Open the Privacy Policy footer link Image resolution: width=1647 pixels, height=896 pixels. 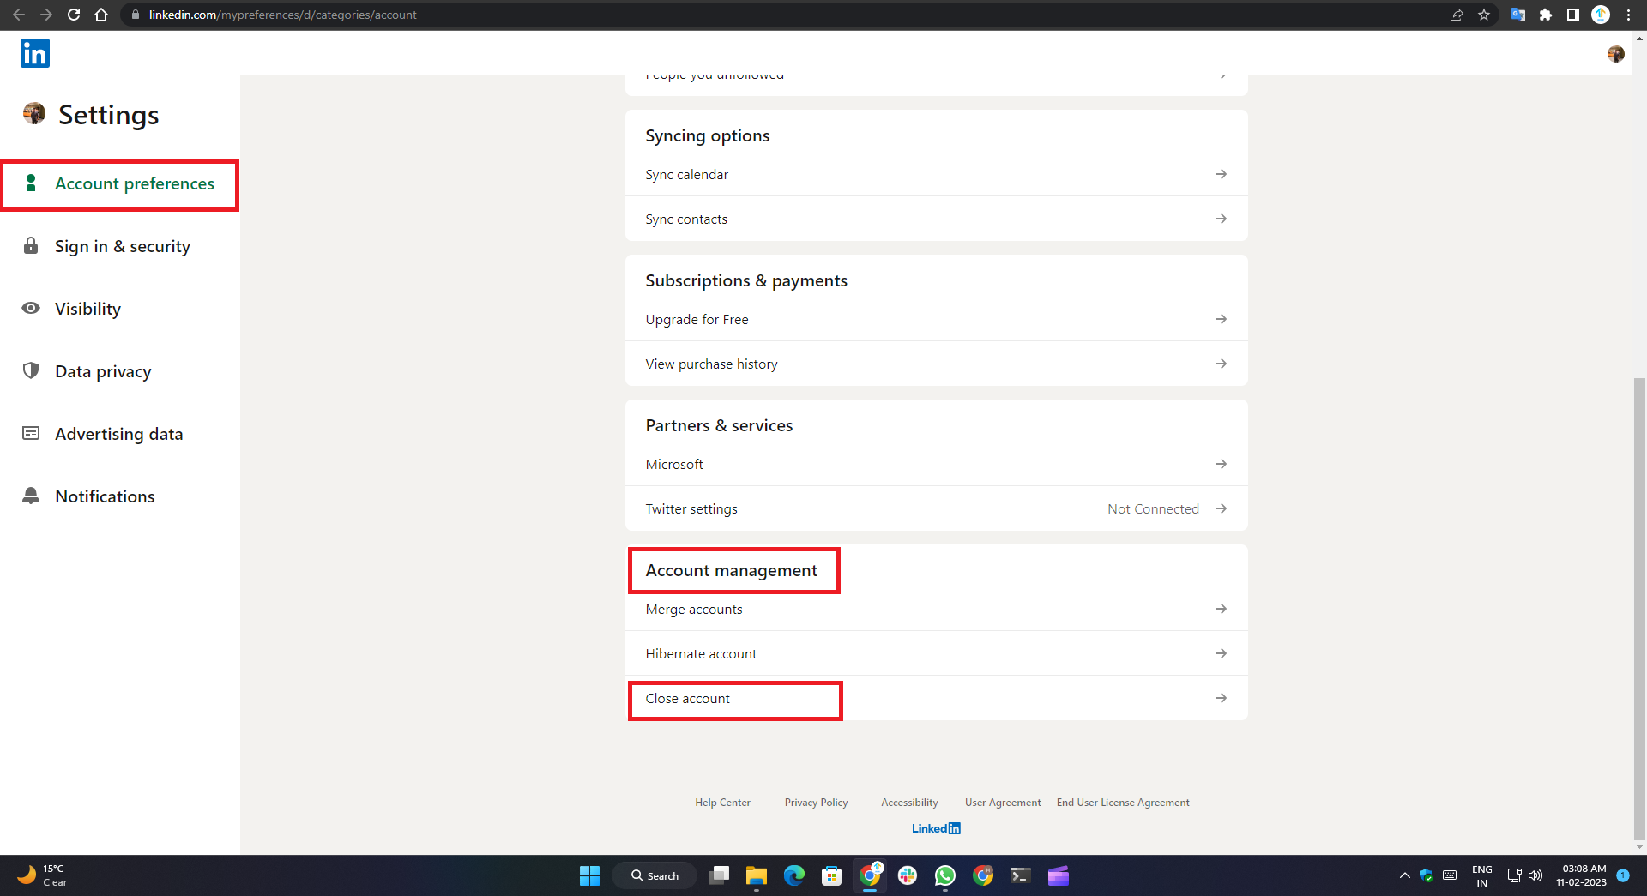coord(816,803)
